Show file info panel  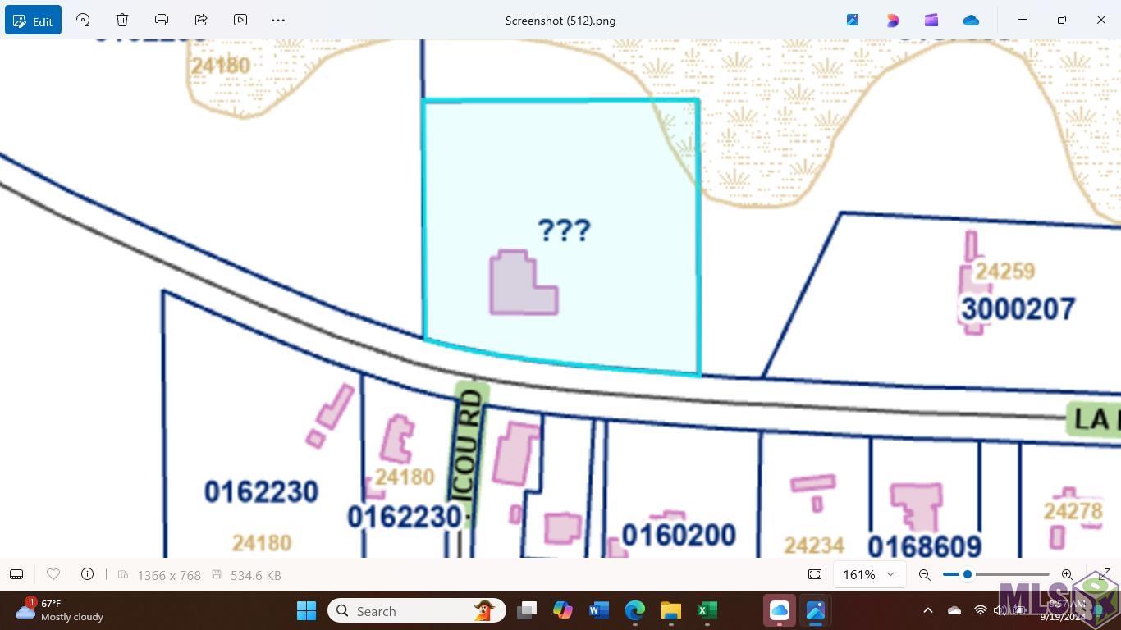click(x=87, y=574)
